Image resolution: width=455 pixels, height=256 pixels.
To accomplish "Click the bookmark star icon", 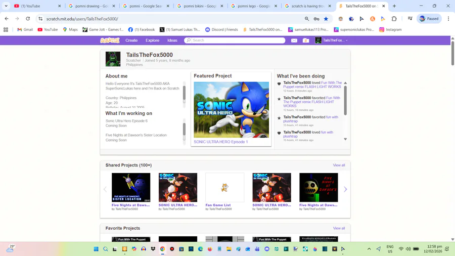I will tap(326, 19).
